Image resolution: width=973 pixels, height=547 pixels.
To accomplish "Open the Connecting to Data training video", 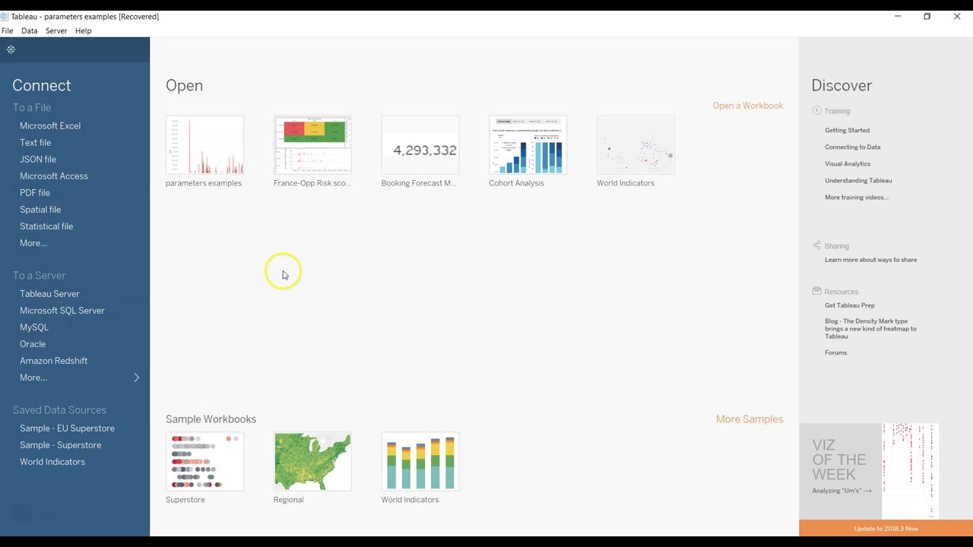I will pos(852,147).
